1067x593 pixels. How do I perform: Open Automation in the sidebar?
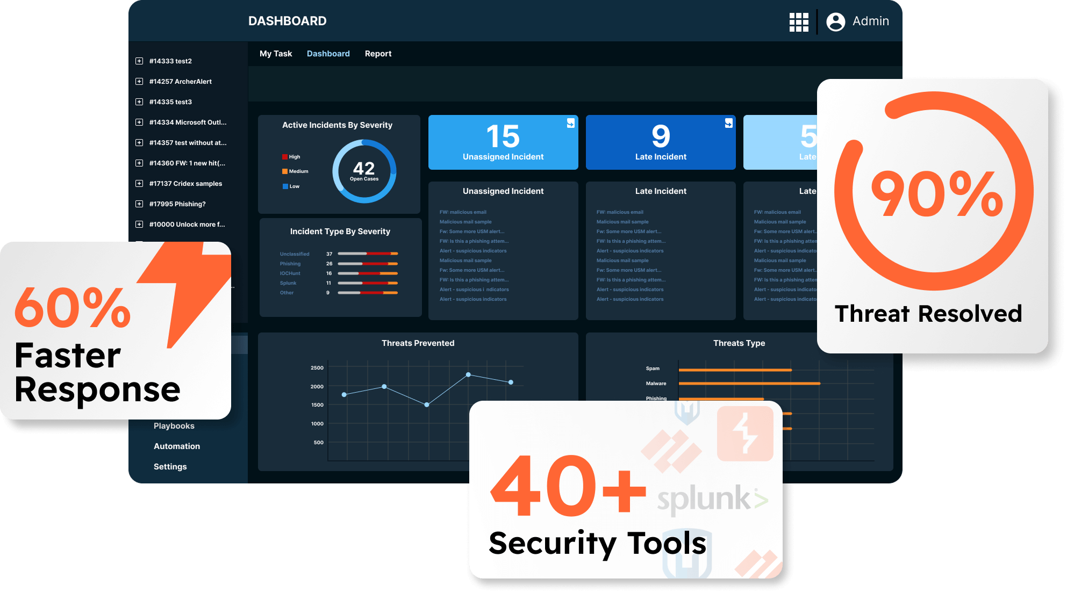177,446
